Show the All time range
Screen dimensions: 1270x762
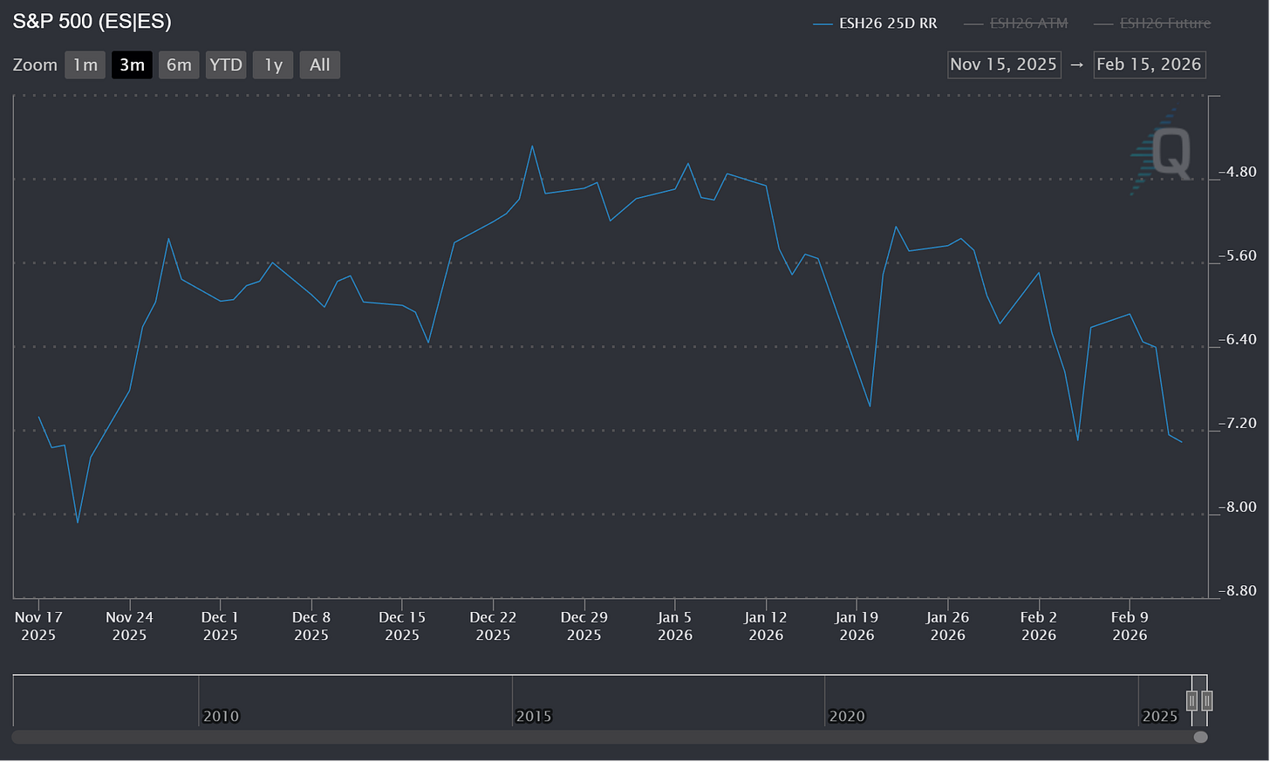click(x=320, y=65)
